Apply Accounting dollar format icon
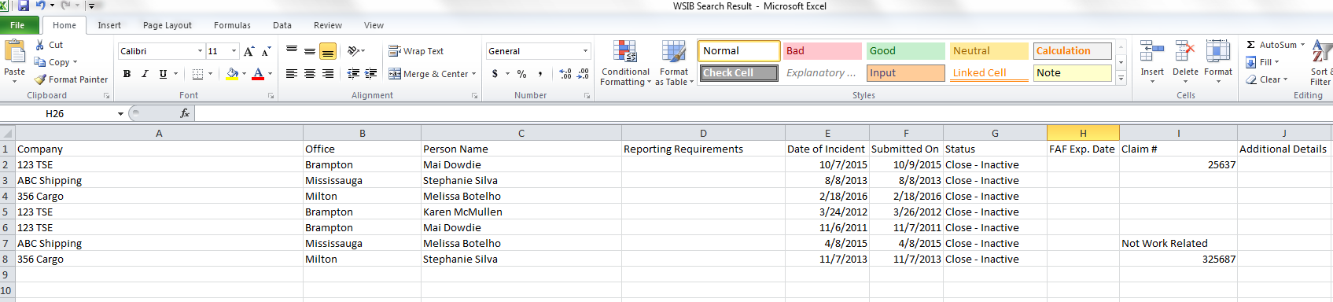This screenshot has height=302, width=1333. (495, 74)
